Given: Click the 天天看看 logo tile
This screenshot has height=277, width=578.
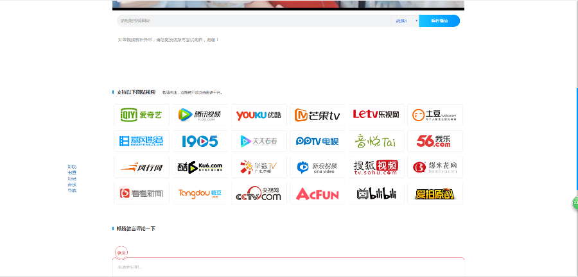Looking at the screenshot, I should click(x=259, y=141).
